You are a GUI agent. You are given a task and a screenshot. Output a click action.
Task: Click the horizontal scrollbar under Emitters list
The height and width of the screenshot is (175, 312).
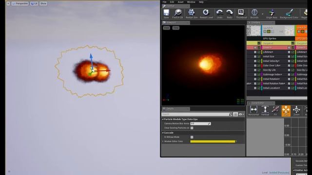tap(288, 98)
